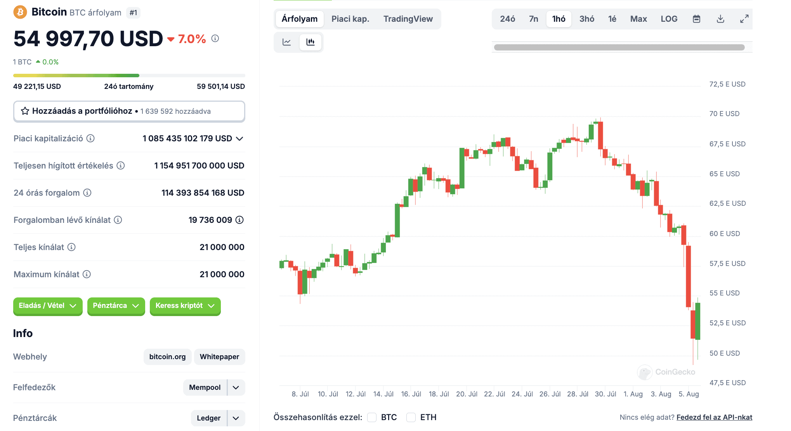791x431 pixels.
Task: Click the star icon to add to portfolio
Action: pyautogui.click(x=25, y=111)
